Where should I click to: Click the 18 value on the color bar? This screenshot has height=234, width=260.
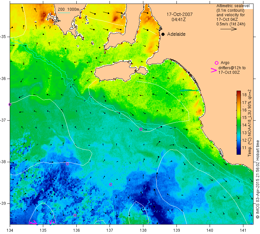244,95
